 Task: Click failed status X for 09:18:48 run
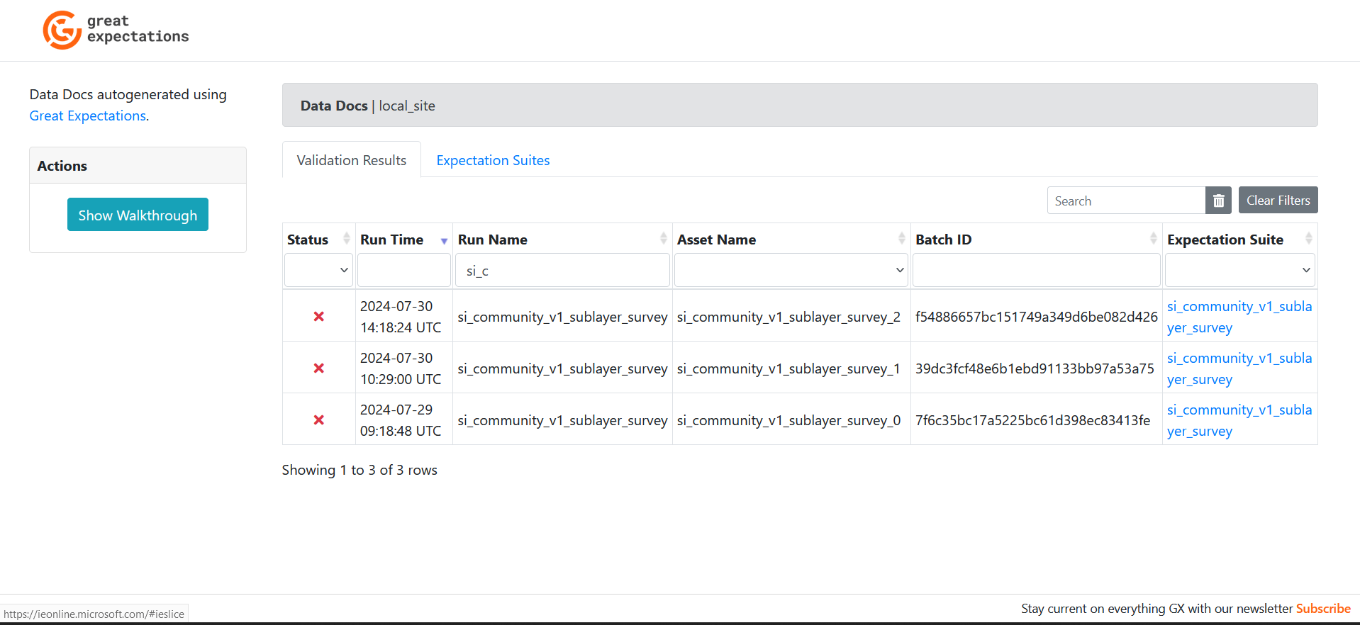[319, 420]
